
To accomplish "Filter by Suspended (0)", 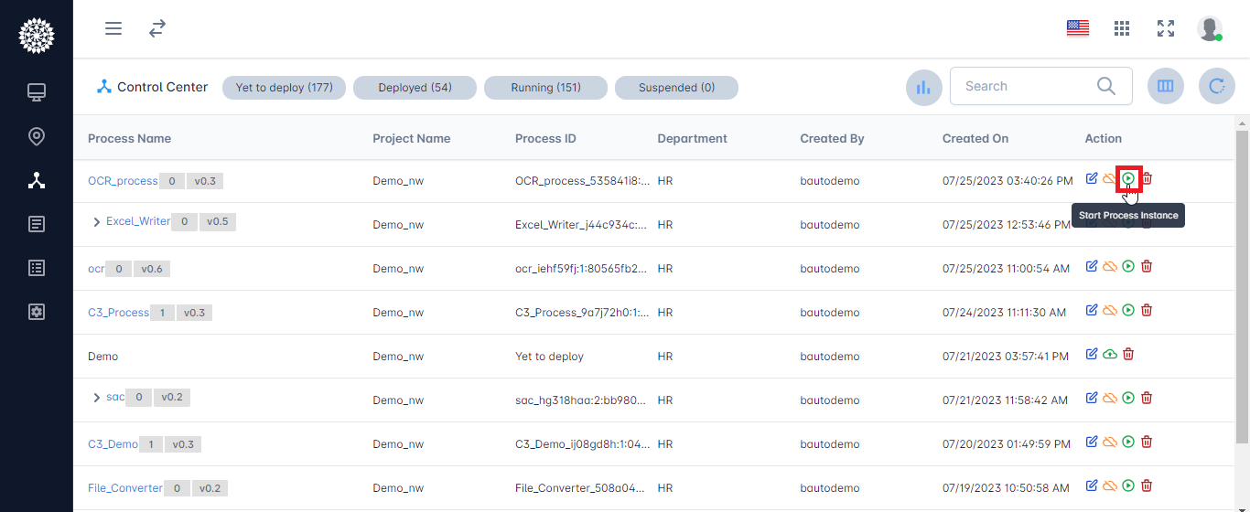I will click(676, 88).
